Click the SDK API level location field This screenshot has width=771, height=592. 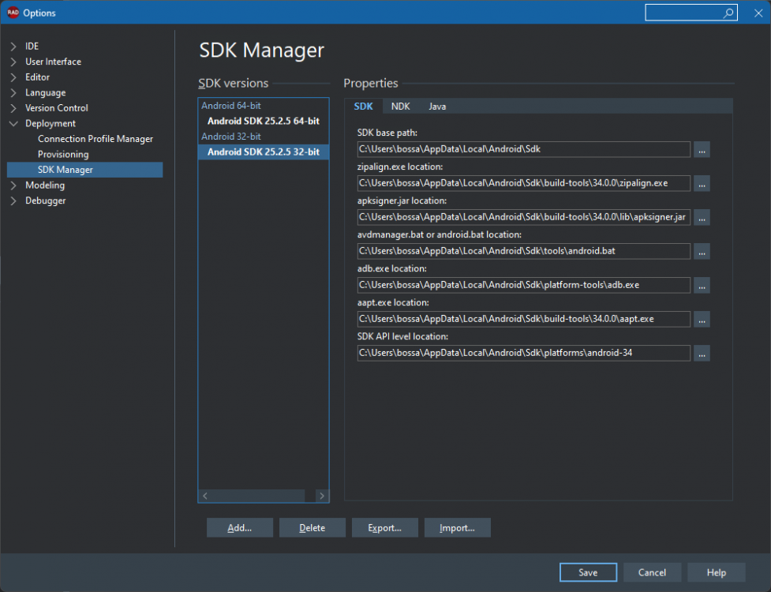pos(524,353)
